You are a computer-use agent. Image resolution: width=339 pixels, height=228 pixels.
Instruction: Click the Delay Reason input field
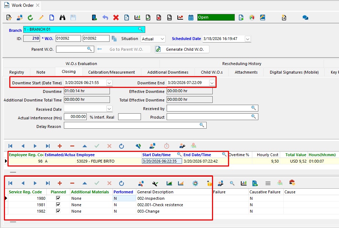click(132, 125)
